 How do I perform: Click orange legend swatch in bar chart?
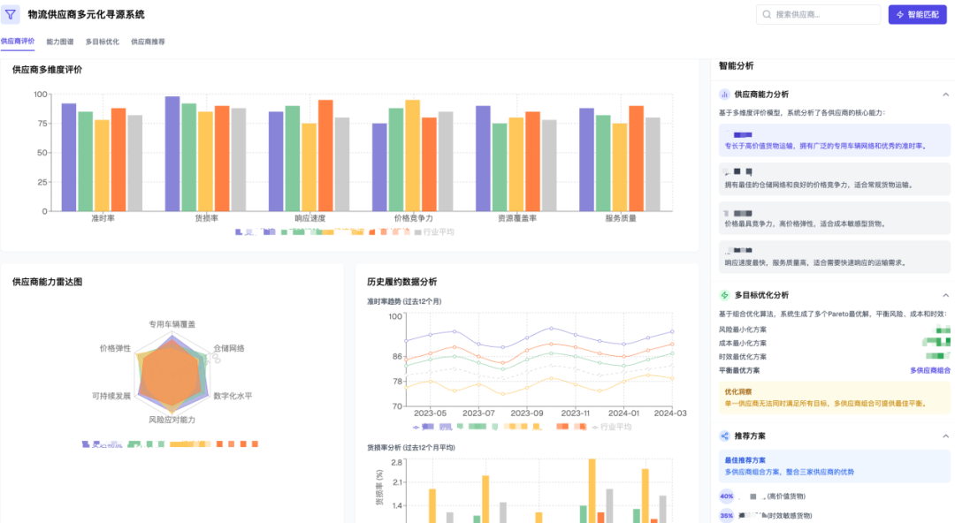click(372, 232)
